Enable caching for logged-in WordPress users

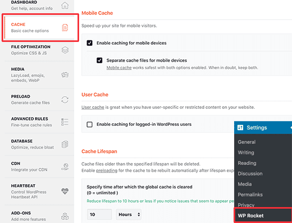click(x=90, y=124)
